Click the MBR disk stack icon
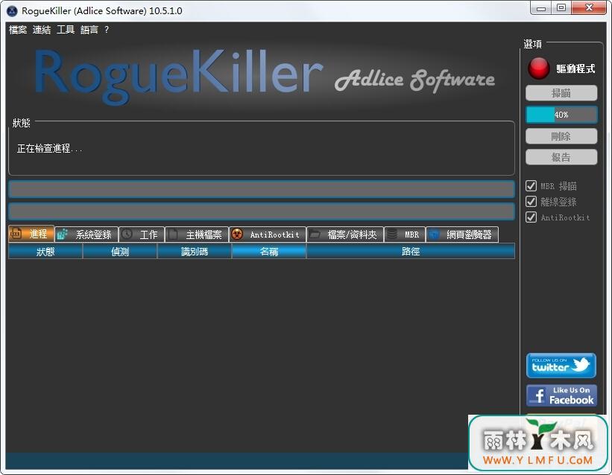The image size is (612, 475). click(392, 235)
